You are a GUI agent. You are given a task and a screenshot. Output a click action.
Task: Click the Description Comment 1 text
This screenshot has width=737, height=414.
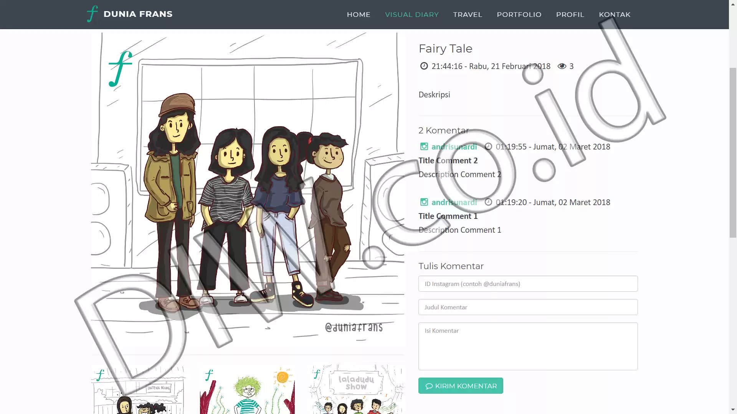point(460,230)
